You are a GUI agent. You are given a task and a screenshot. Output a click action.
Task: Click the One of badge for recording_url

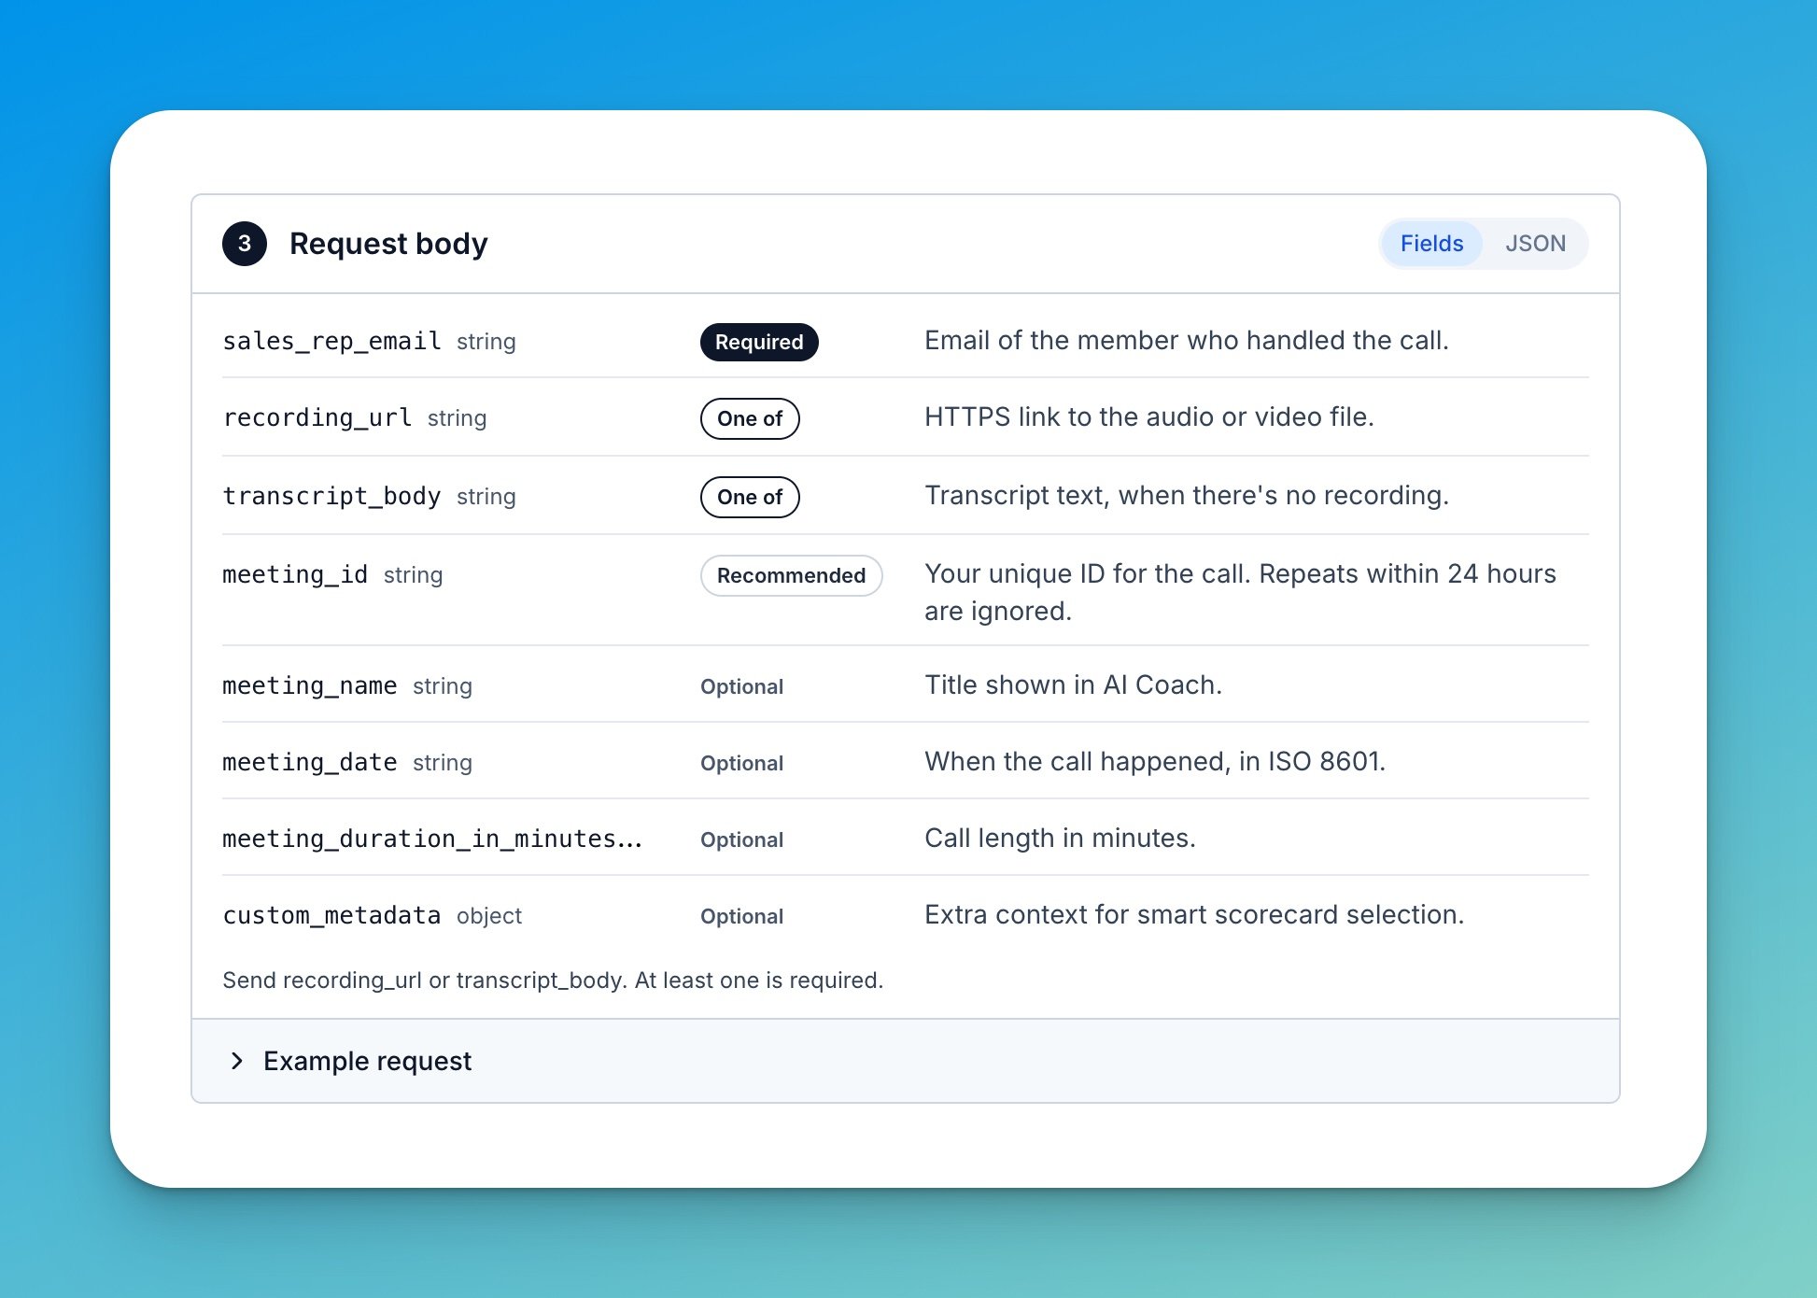(750, 418)
